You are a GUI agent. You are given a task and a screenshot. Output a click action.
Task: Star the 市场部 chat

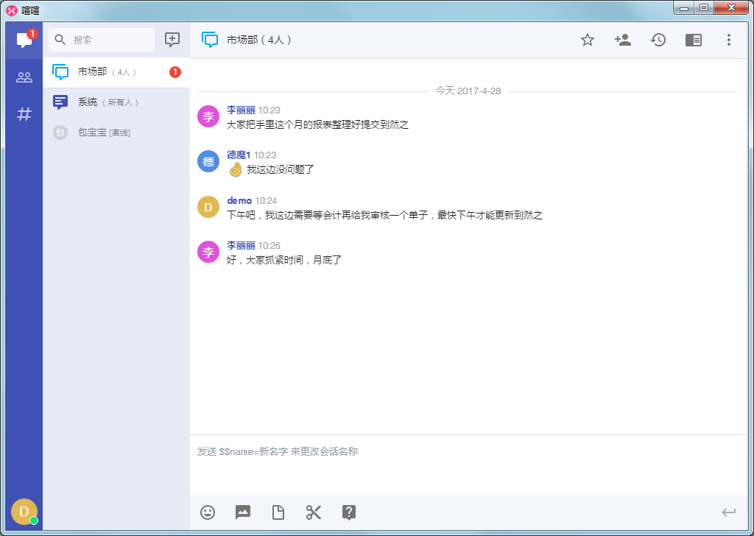pyautogui.click(x=587, y=40)
